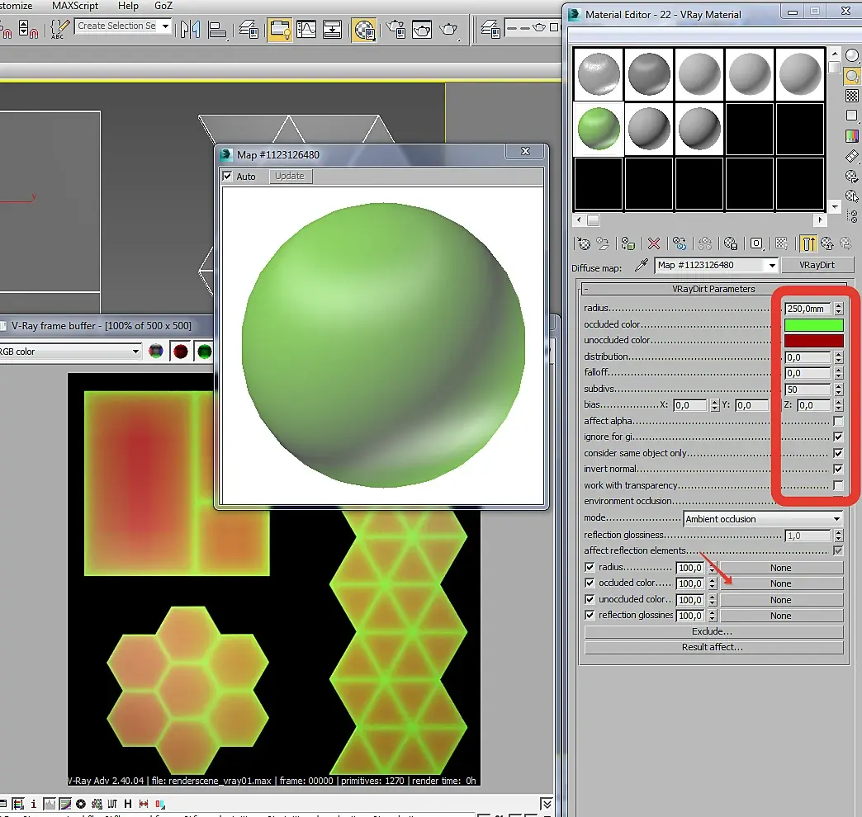Screen dimensions: 862x817
Task: Expand the Map #1123126480 name dropdown
Action: point(772,266)
